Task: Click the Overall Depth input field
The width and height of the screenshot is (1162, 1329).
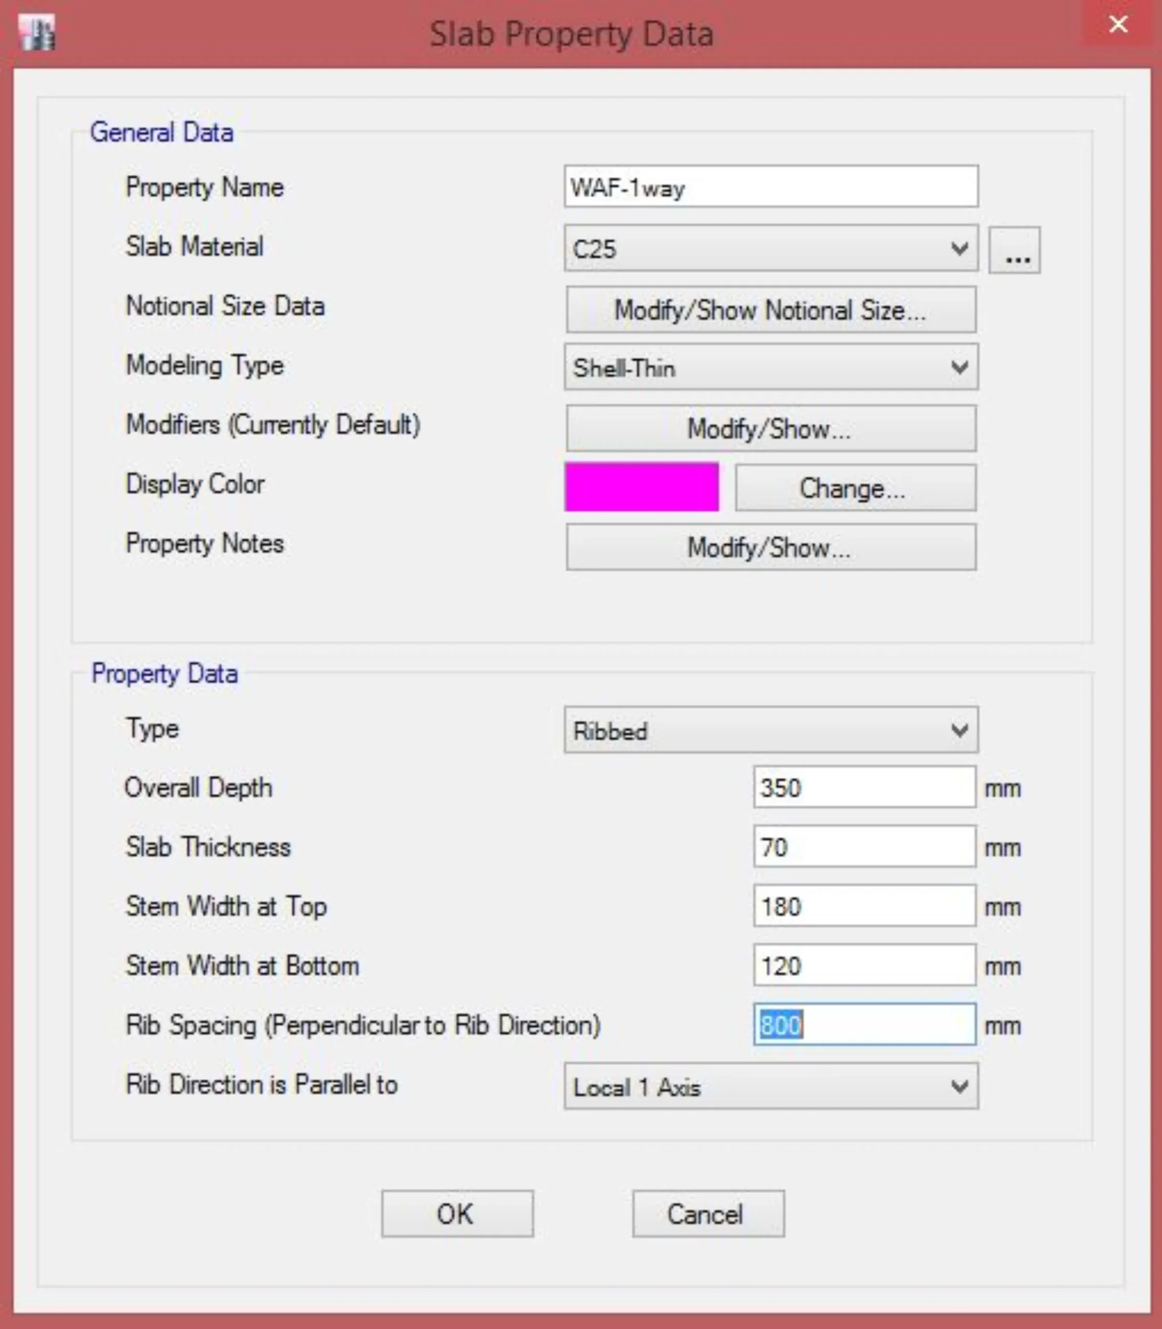Action: 864,788
